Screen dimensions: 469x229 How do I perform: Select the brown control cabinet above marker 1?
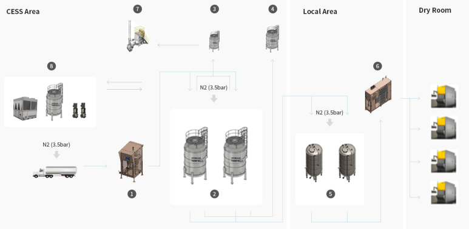(x=131, y=161)
